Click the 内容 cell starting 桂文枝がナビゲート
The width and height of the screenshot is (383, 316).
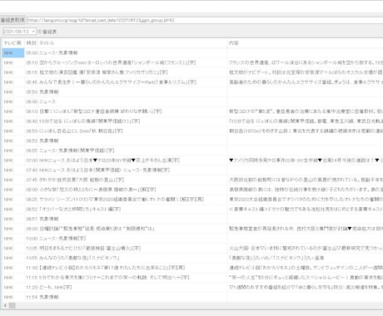click(x=306, y=72)
